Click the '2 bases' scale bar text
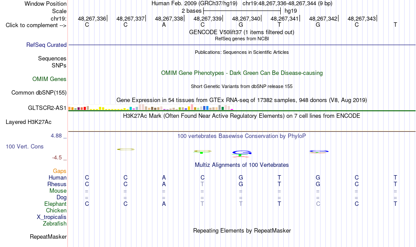The image size is (416, 247). (x=191, y=11)
